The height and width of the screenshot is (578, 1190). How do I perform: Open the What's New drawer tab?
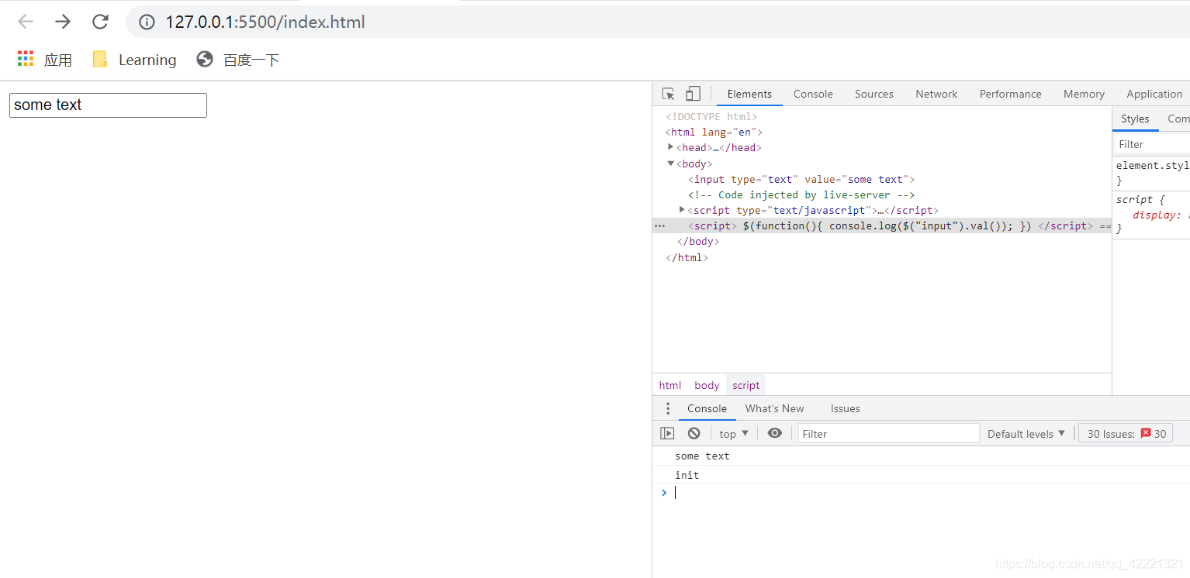[774, 408]
